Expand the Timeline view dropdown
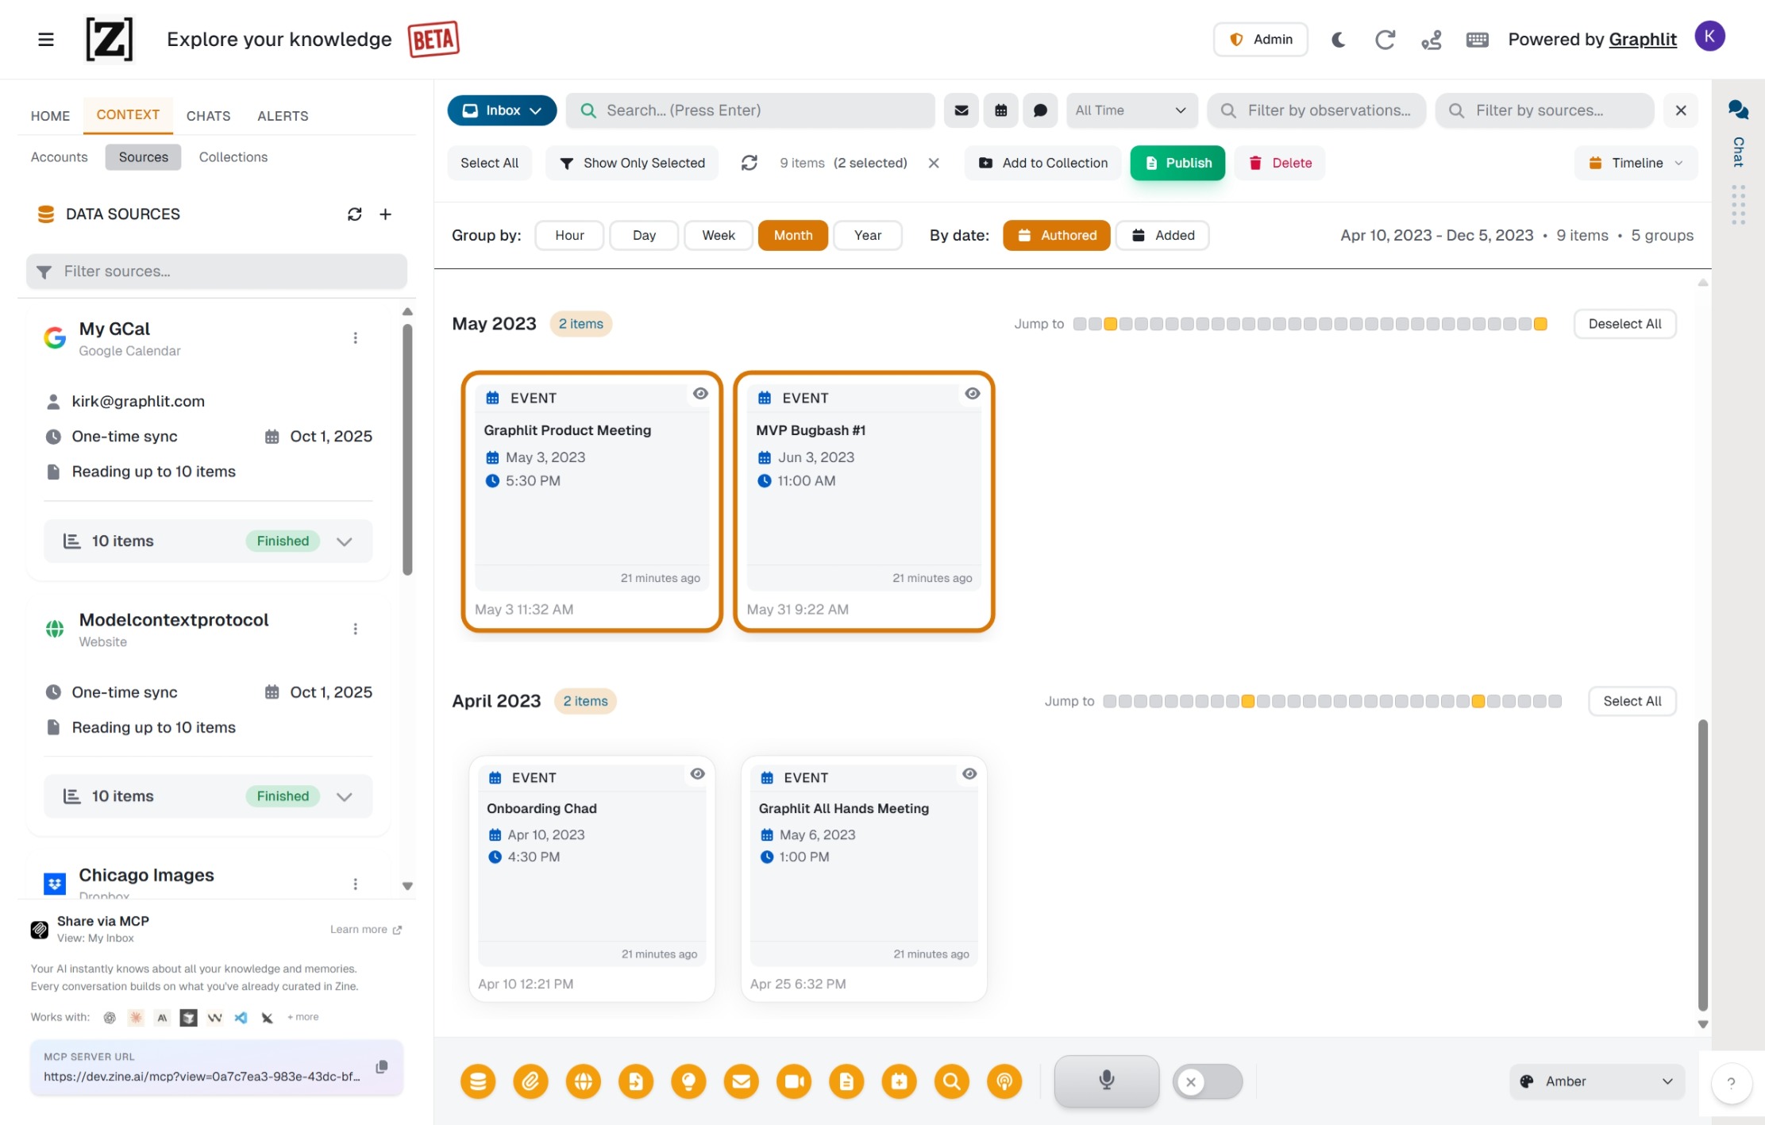Image resolution: width=1765 pixels, height=1125 pixels. point(1634,163)
